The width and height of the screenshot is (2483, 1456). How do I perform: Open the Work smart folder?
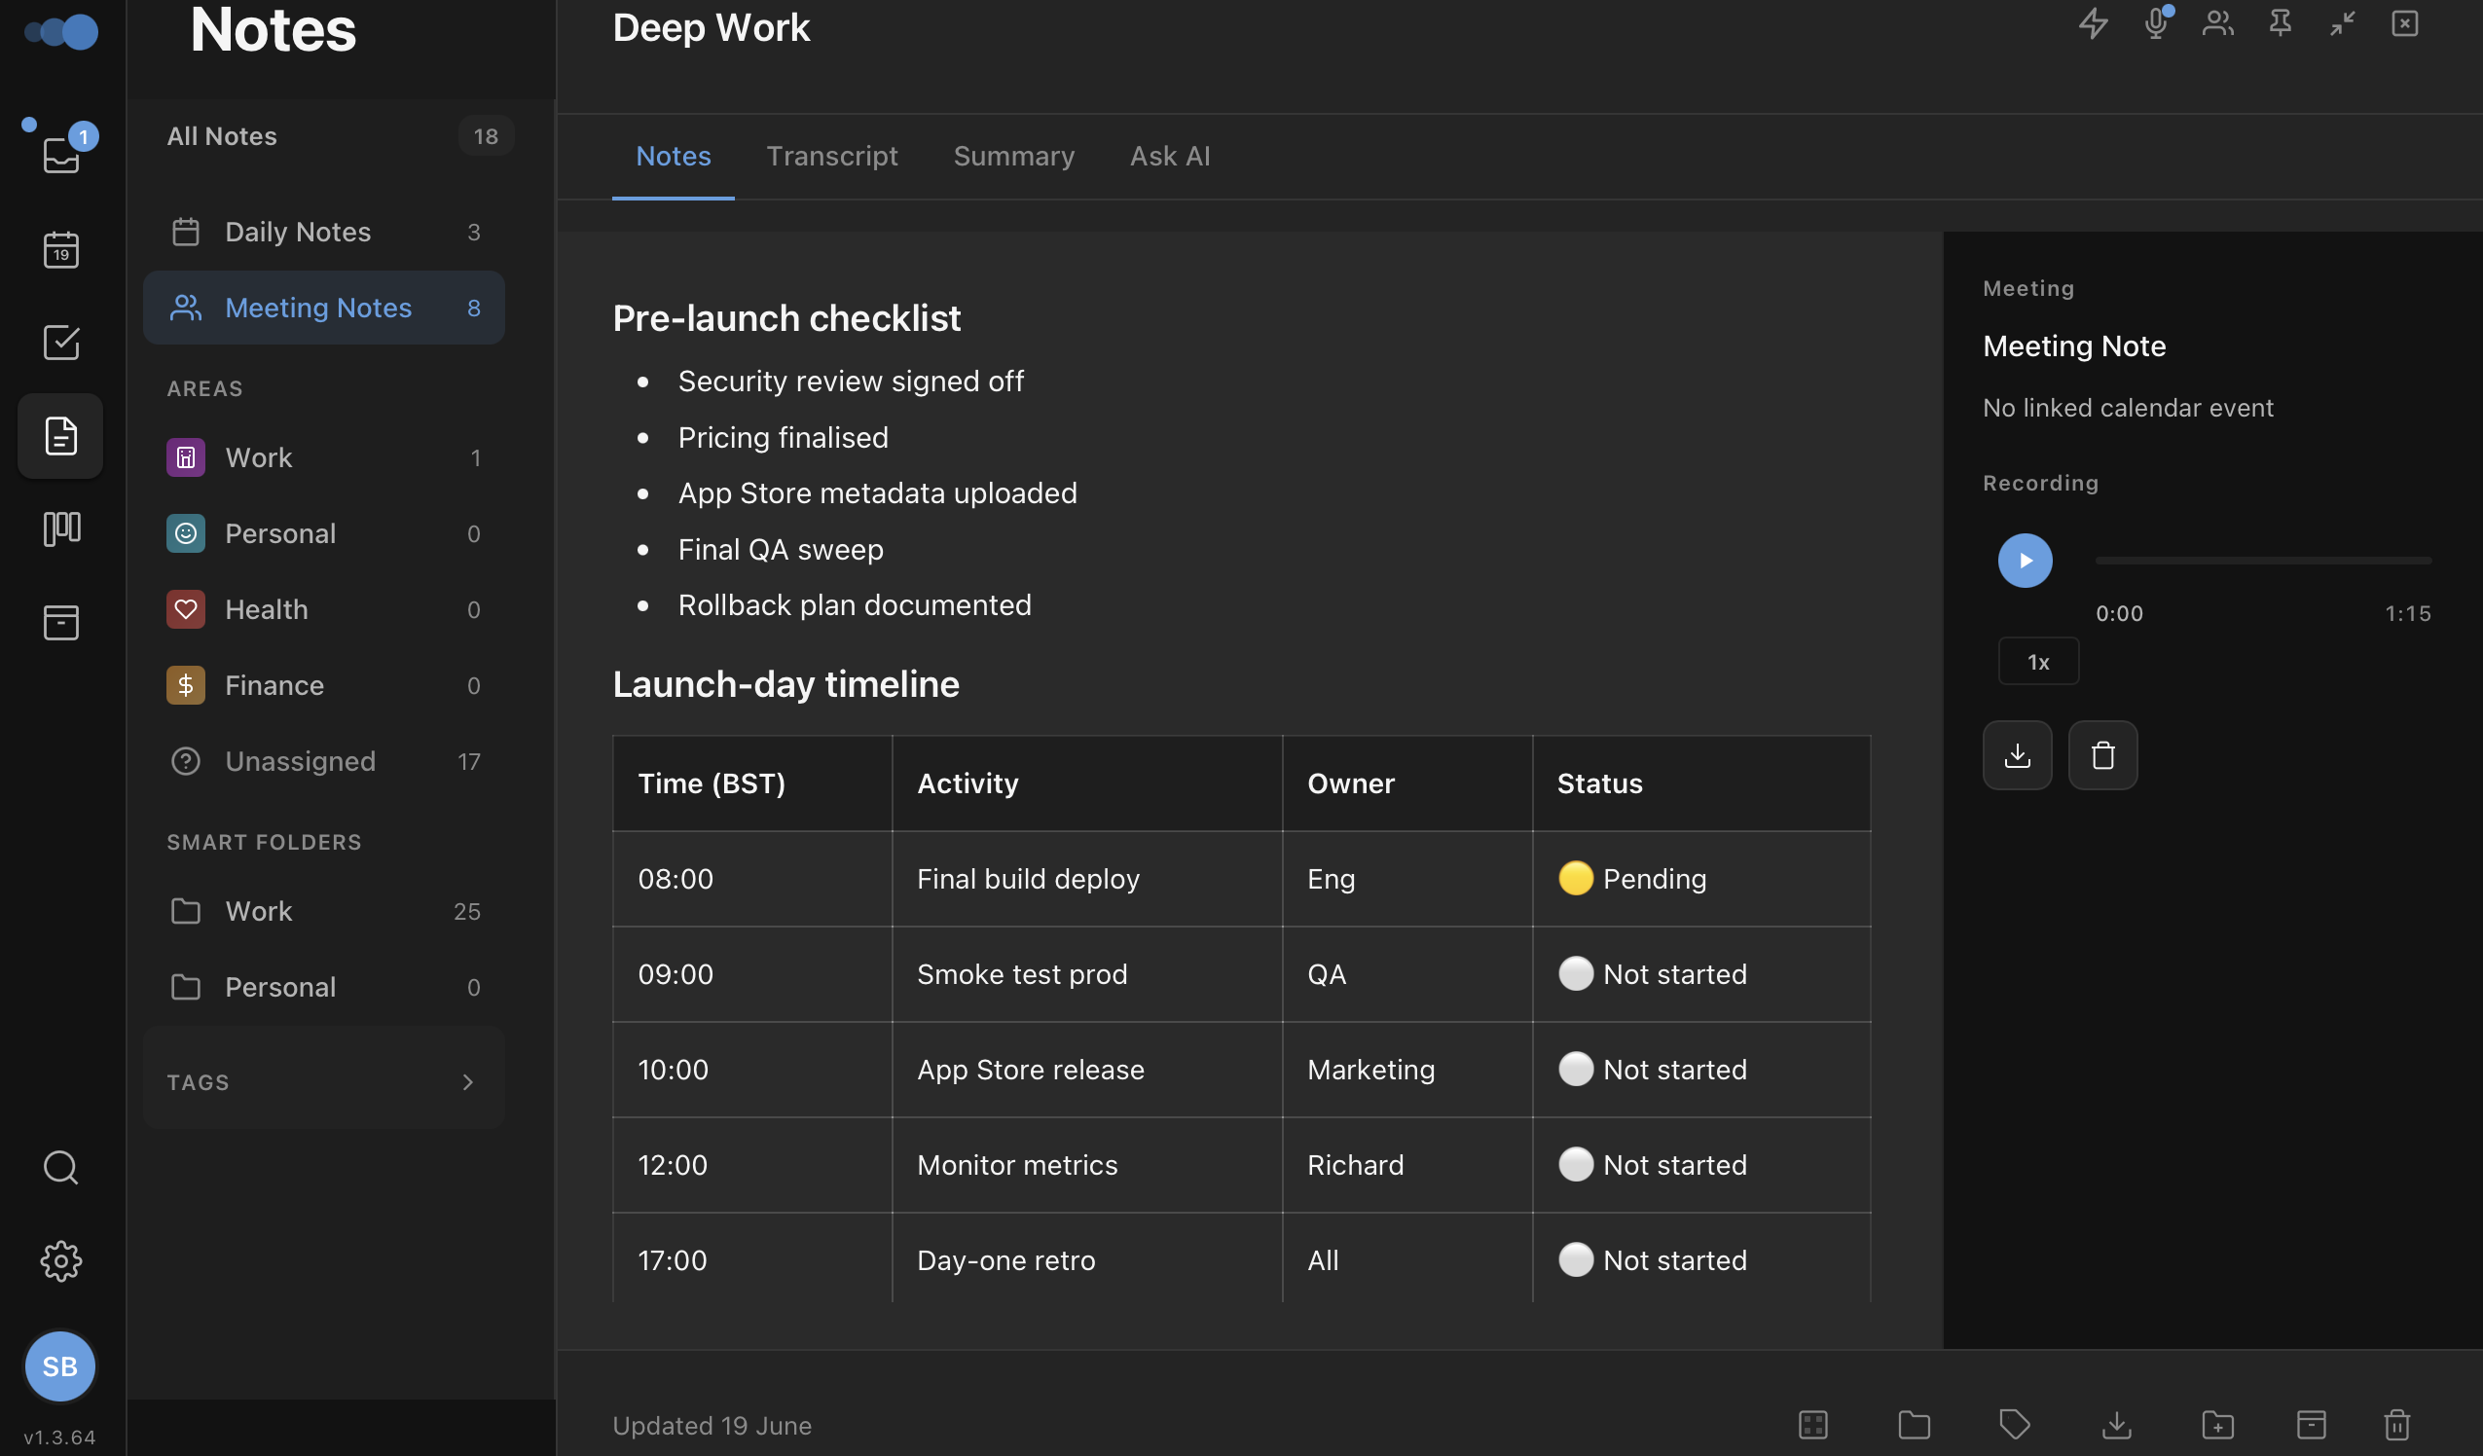point(324,910)
